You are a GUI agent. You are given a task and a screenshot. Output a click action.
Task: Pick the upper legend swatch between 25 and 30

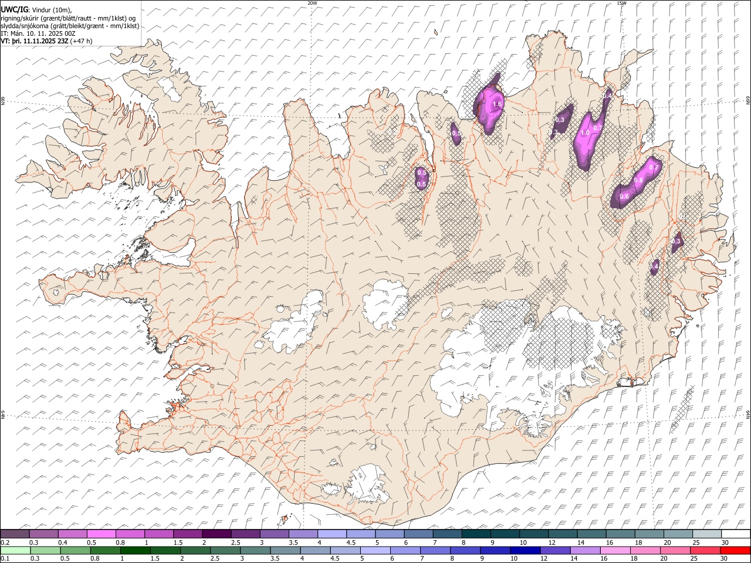pyautogui.click(x=706, y=534)
